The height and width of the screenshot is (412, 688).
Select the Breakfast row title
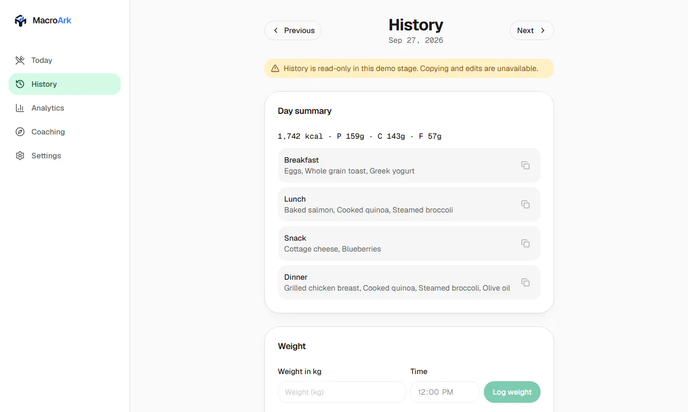coord(301,160)
